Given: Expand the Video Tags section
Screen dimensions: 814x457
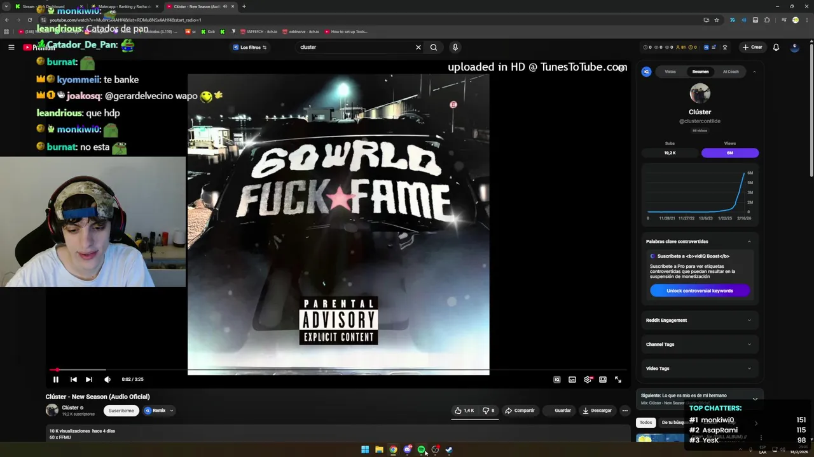Looking at the screenshot, I should [x=699, y=368].
